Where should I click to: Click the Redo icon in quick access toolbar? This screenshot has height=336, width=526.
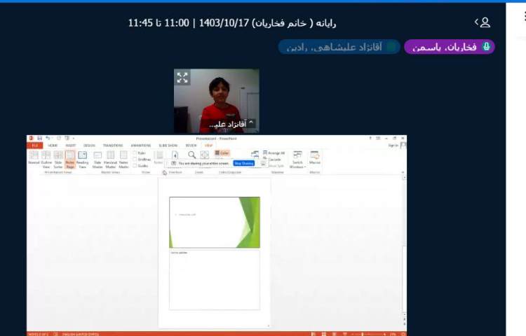click(59, 138)
